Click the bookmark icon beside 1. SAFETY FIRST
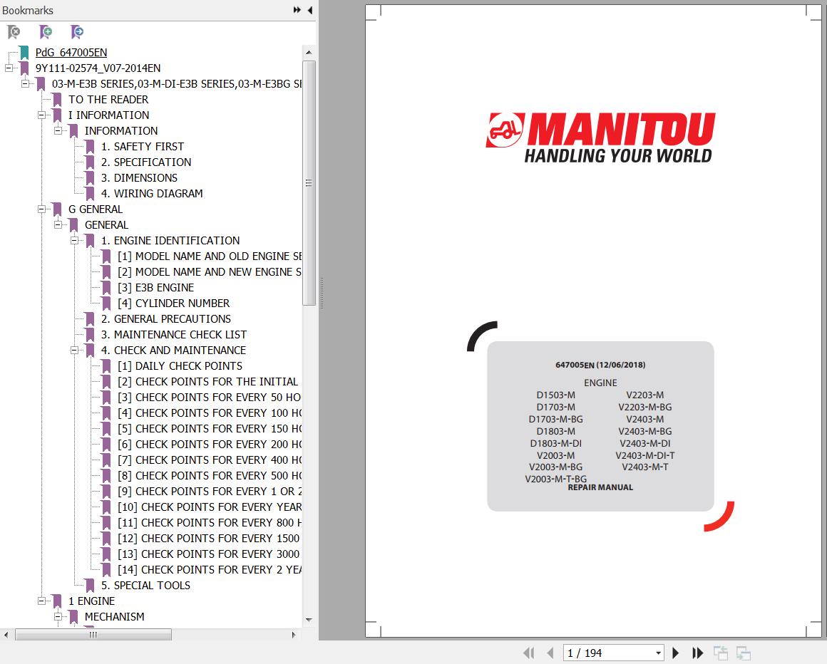The image size is (827, 664). (90, 147)
